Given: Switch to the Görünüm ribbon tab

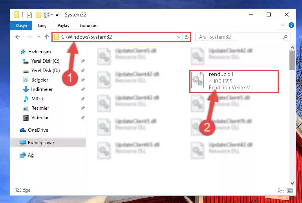Looking at the screenshot, I should tap(89, 25).
